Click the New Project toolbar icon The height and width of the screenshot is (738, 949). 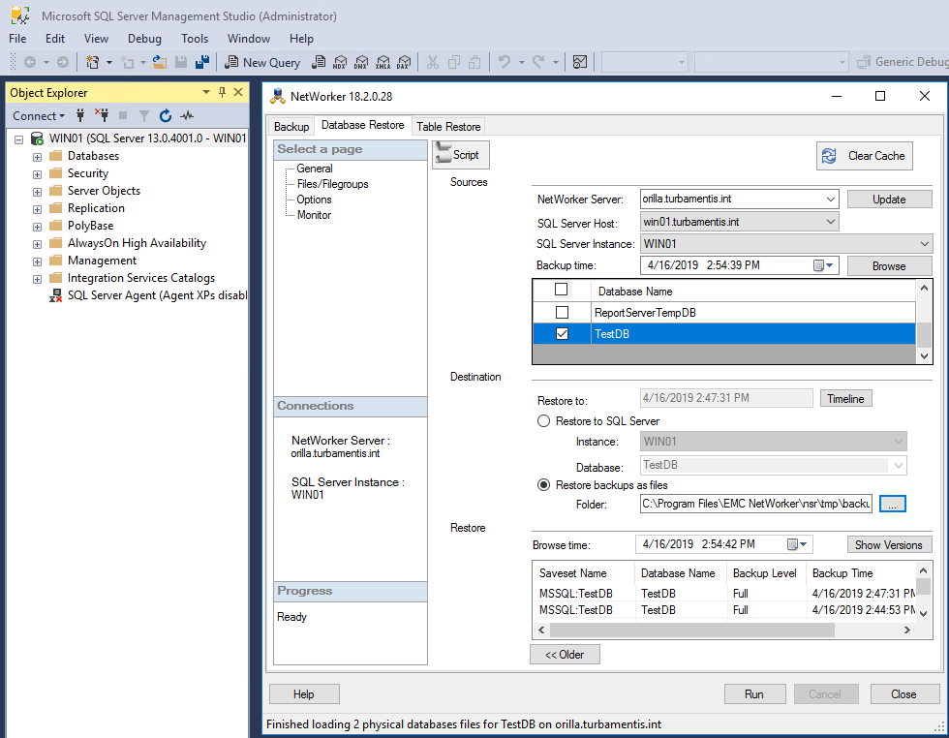tap(93, 62)
